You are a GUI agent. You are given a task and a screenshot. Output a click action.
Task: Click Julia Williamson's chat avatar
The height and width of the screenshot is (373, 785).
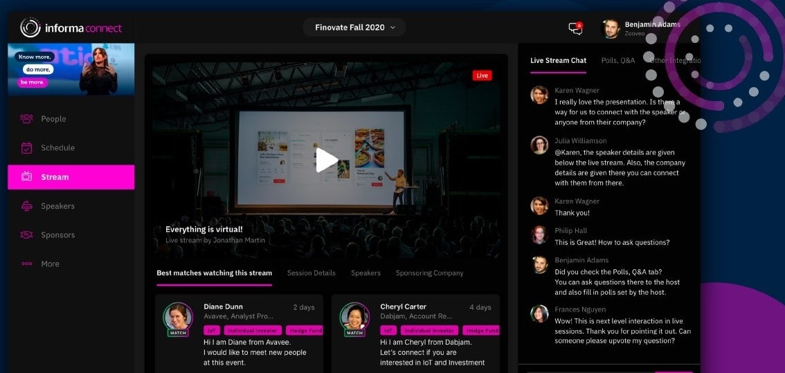point(539,145)
